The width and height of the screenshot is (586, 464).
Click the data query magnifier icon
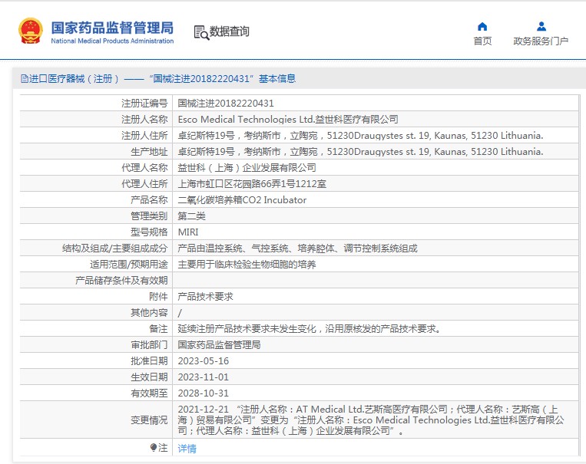coord(201,32)
